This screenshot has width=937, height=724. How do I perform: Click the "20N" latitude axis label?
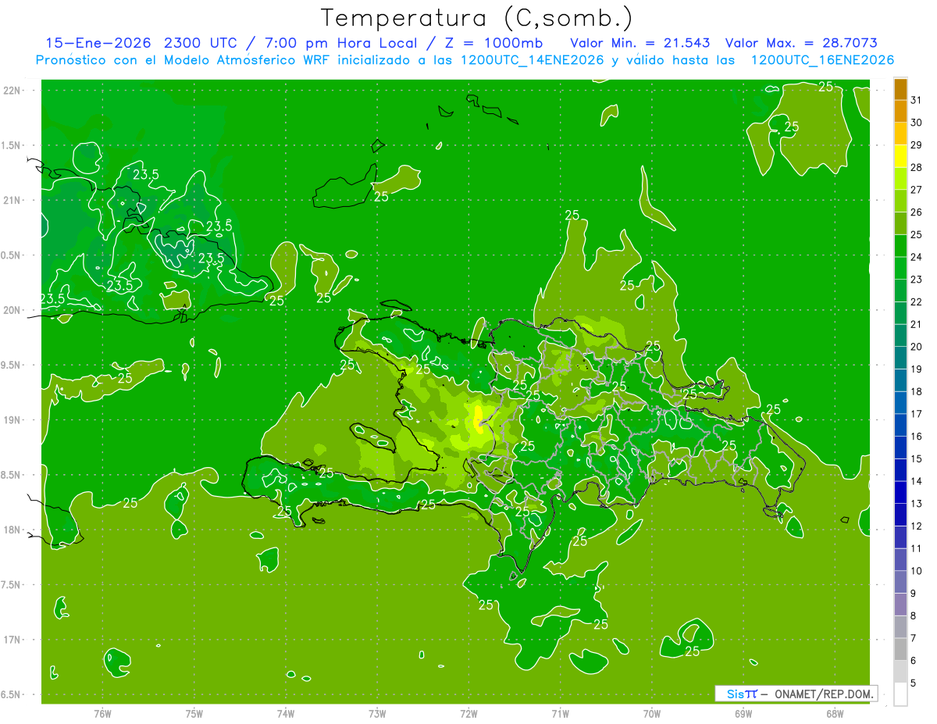point(12,310)
